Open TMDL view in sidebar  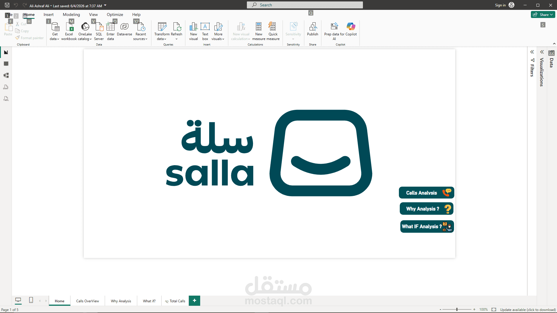pyautogui.click(x=6, y=99)
